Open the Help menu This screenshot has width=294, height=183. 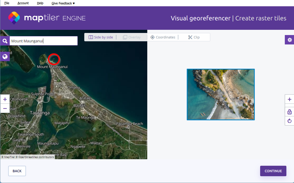(40, 3)
